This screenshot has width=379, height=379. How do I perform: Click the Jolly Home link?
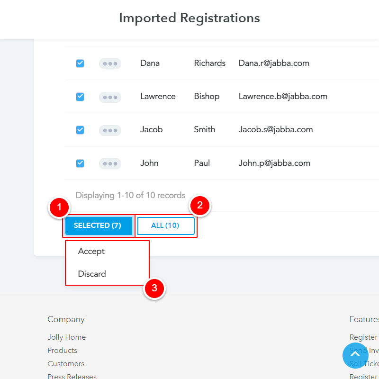(x=66, y=337)
